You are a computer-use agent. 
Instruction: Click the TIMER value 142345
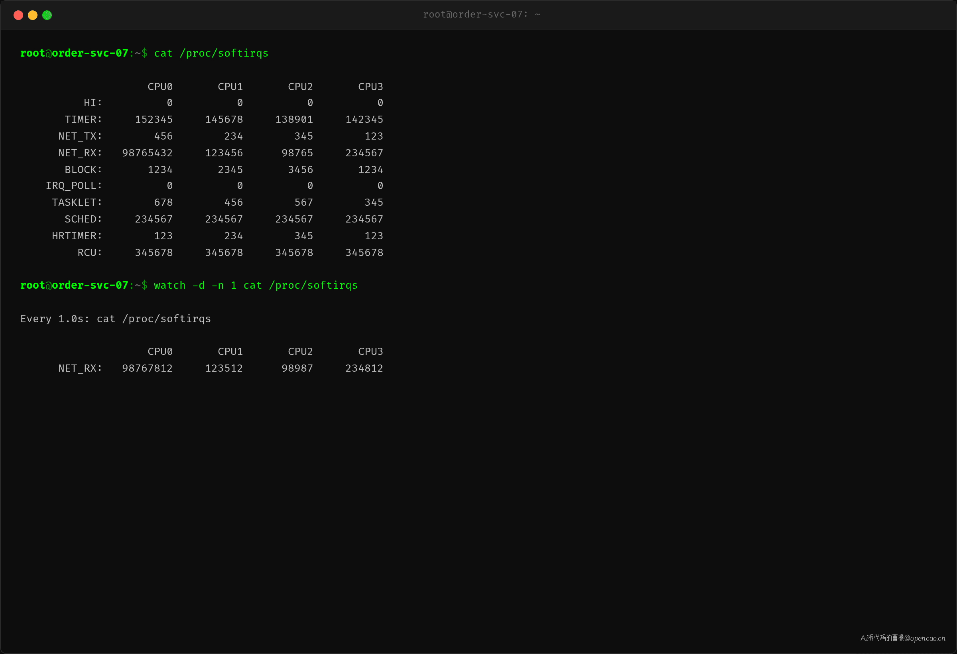coord(364,119)
